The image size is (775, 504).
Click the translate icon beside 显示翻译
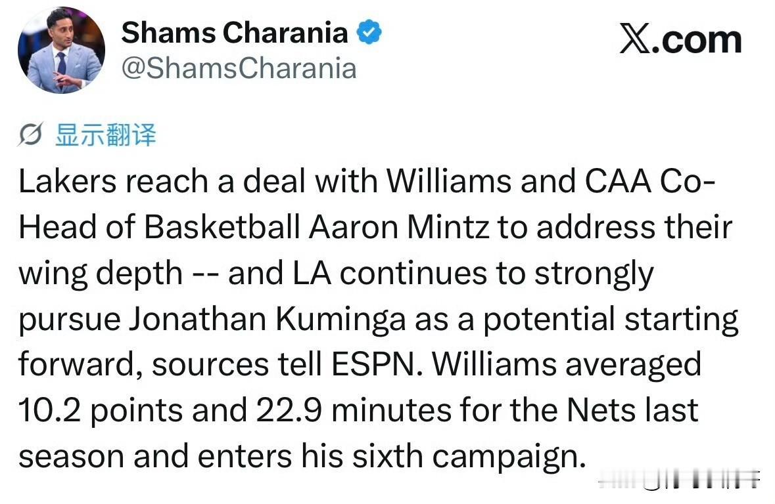click(31, 135)
